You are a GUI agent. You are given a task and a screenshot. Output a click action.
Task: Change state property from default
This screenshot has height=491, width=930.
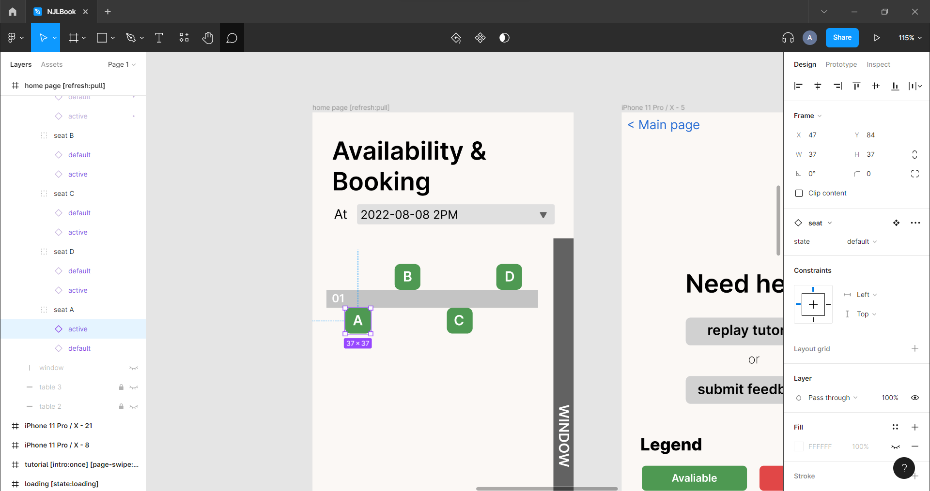[862, 241]
